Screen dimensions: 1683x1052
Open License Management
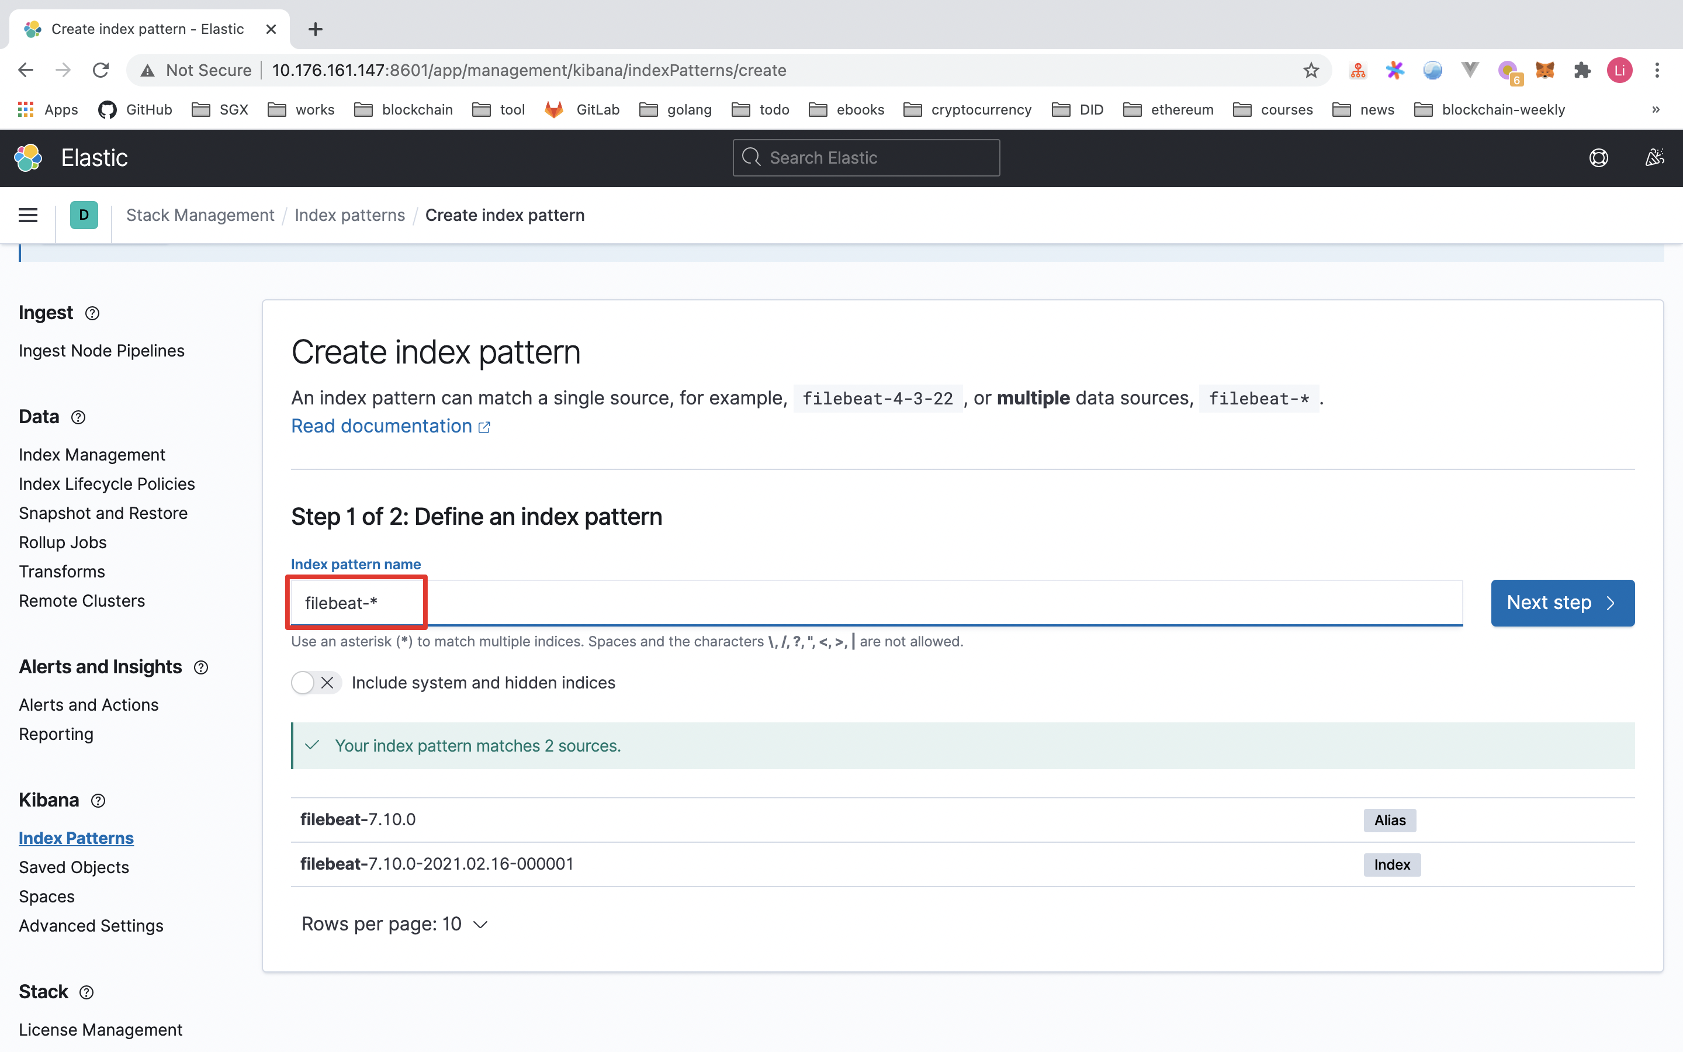(x=100, y=1030)
